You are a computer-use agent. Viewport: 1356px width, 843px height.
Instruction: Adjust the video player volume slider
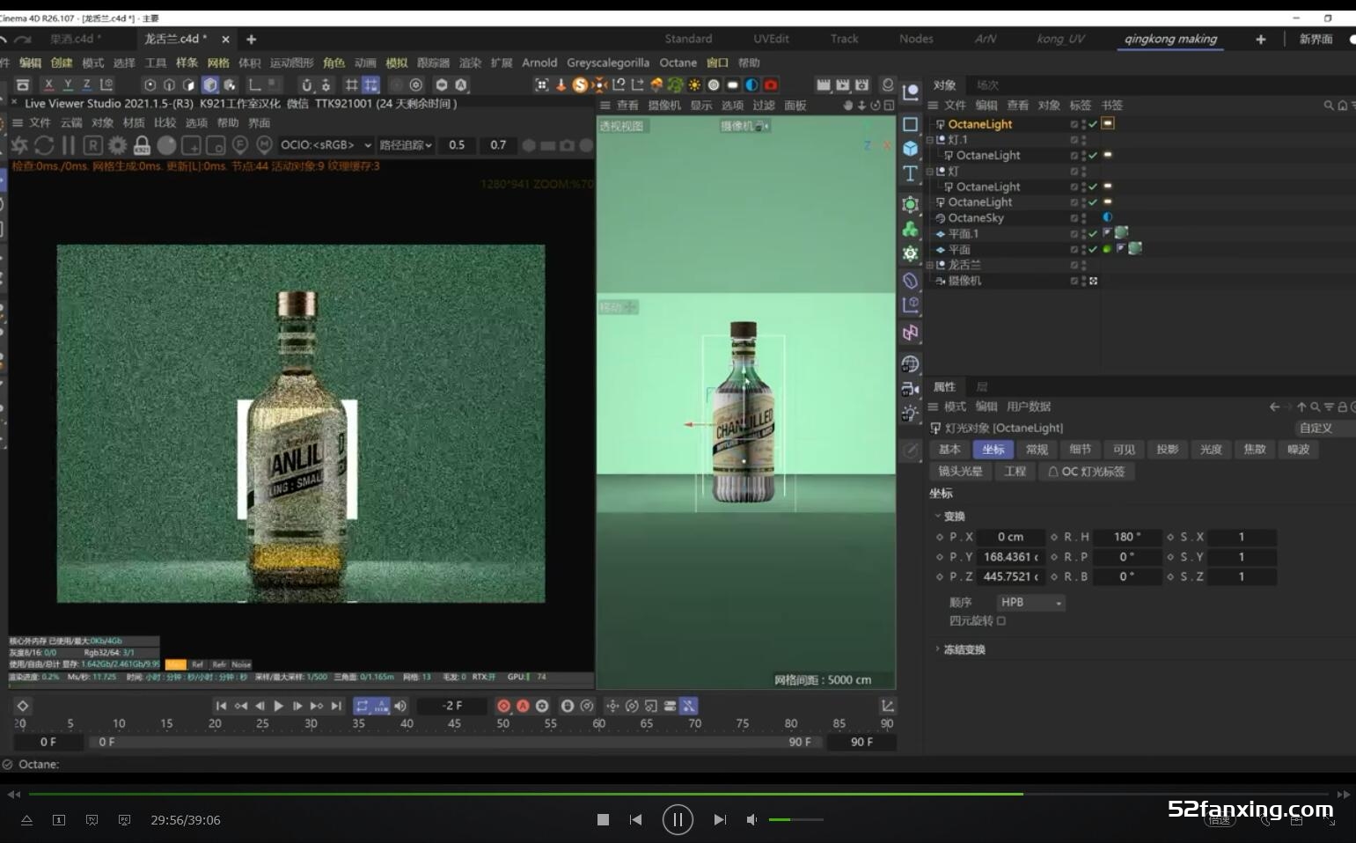pos(795,819)
